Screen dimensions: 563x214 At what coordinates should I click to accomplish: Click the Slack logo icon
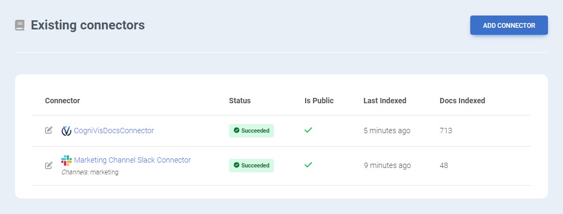[x=66, y=160]
